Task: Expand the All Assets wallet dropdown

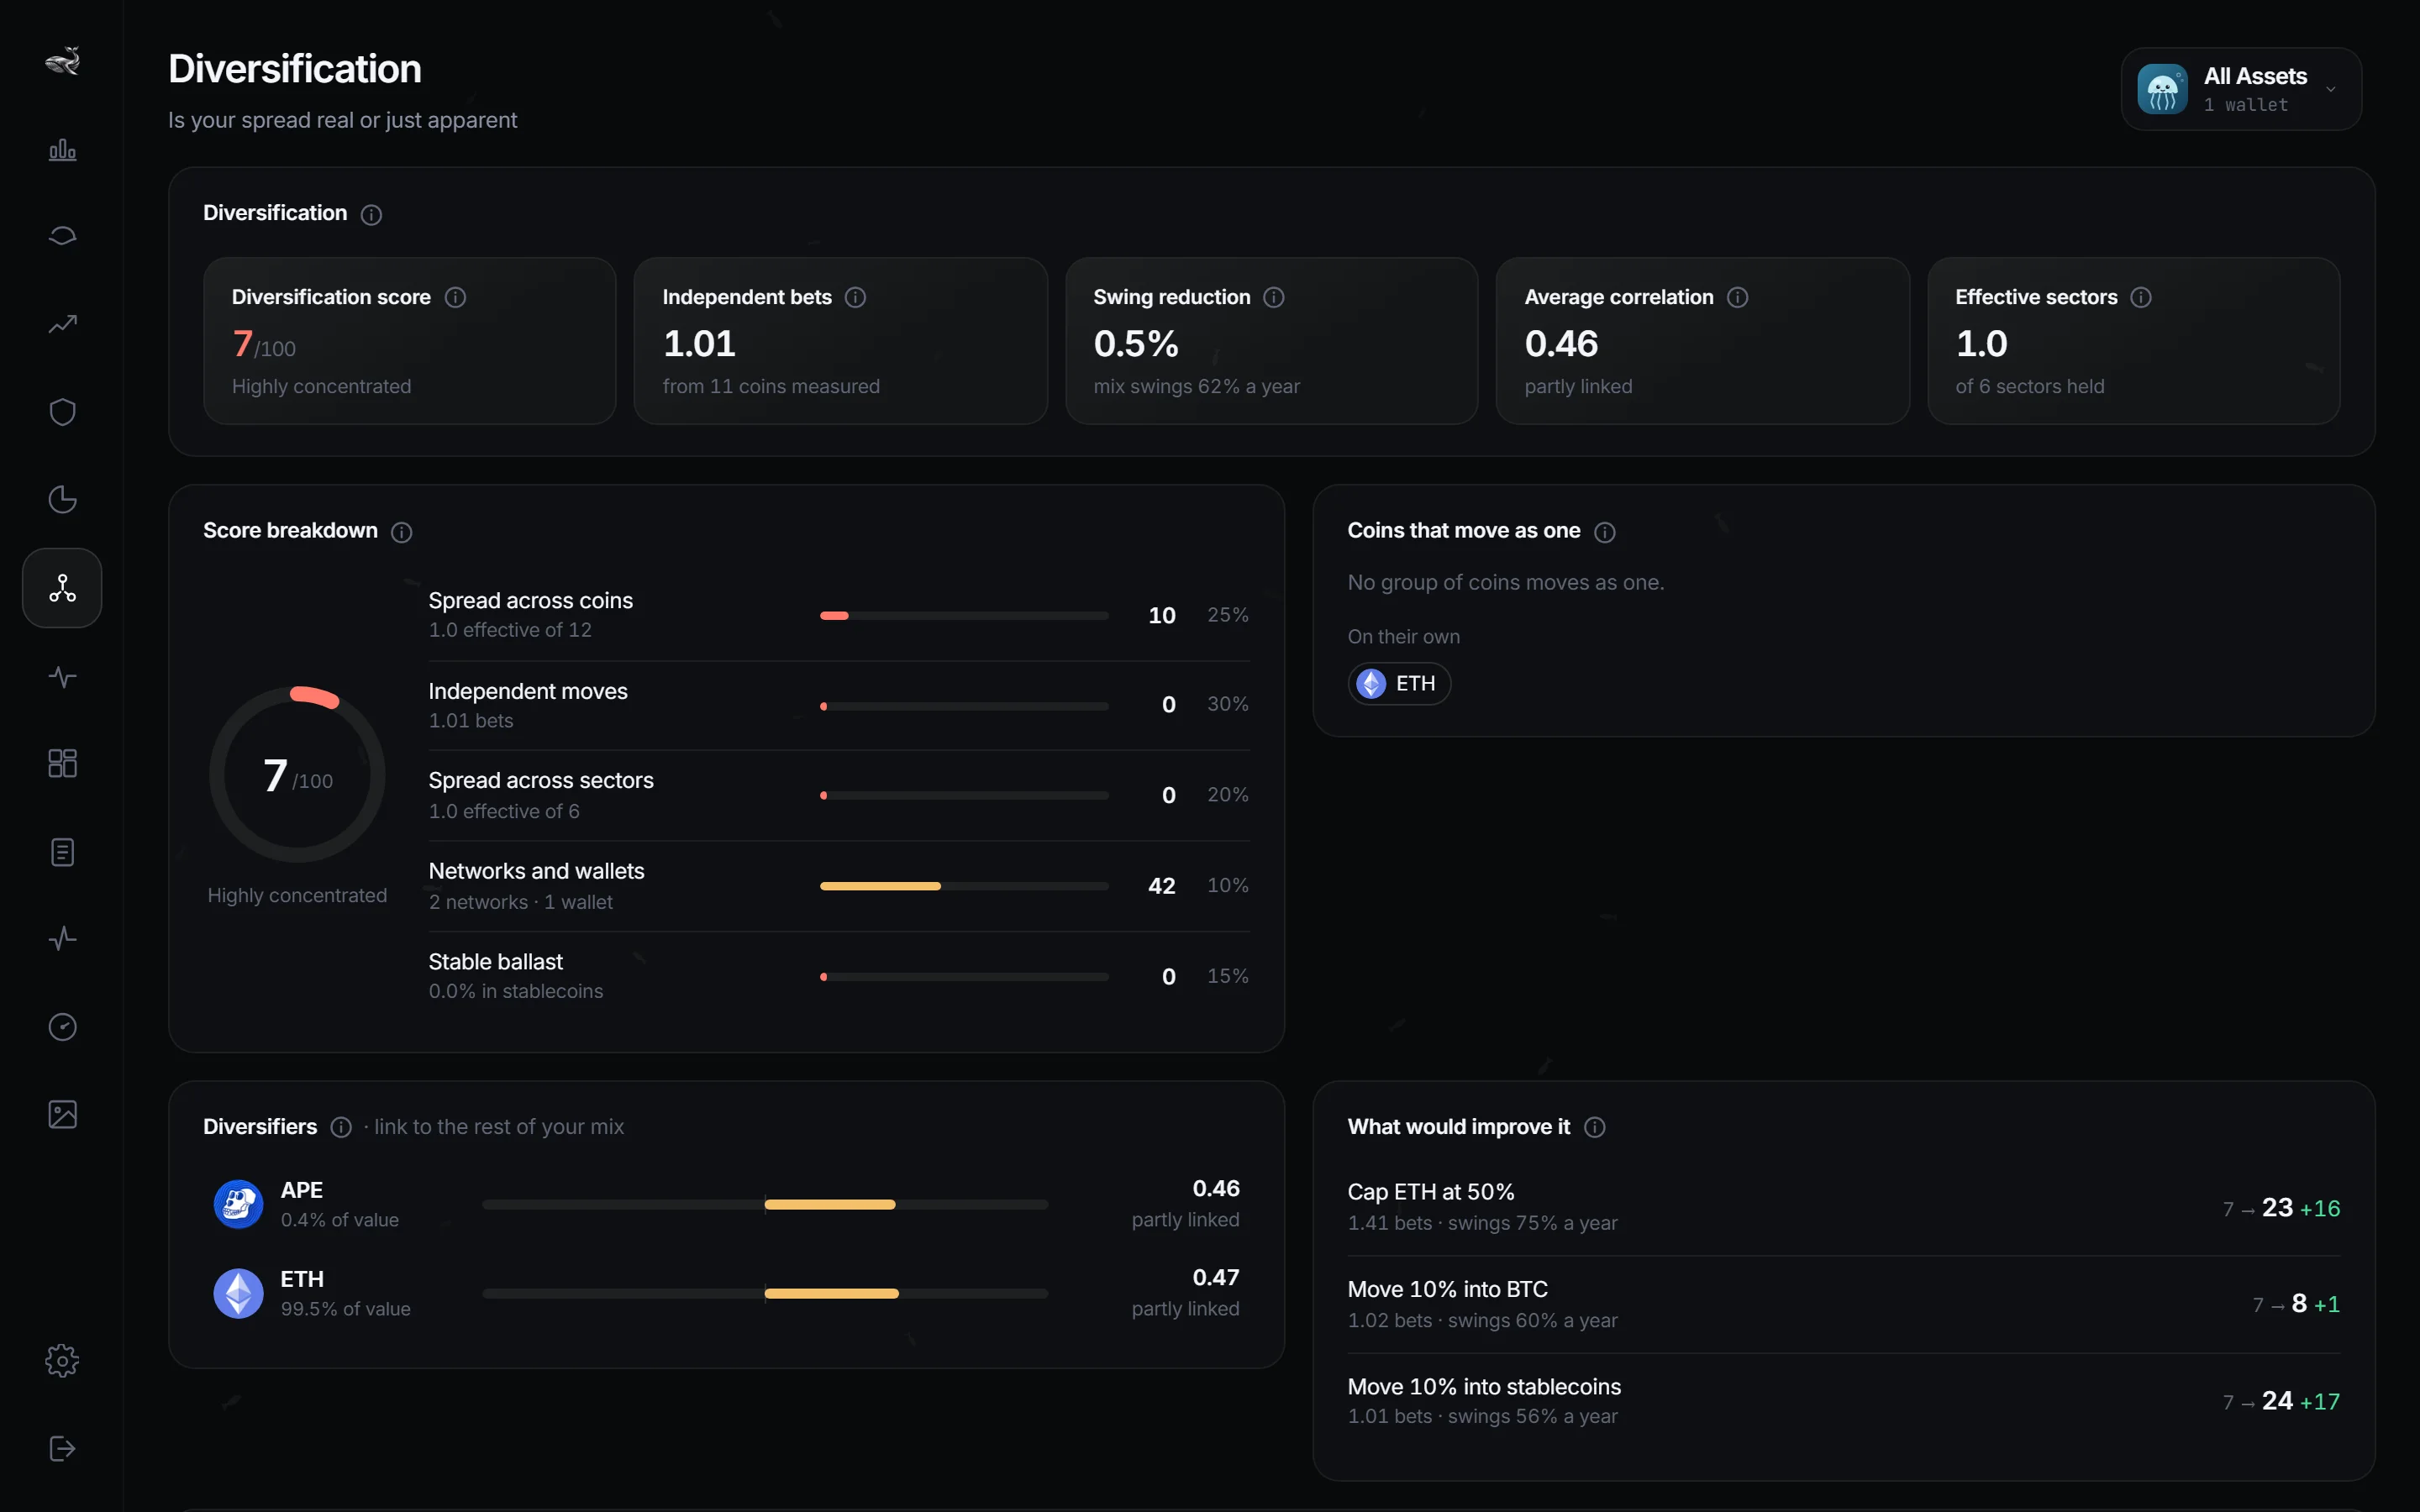Action: pos(2241,89)
